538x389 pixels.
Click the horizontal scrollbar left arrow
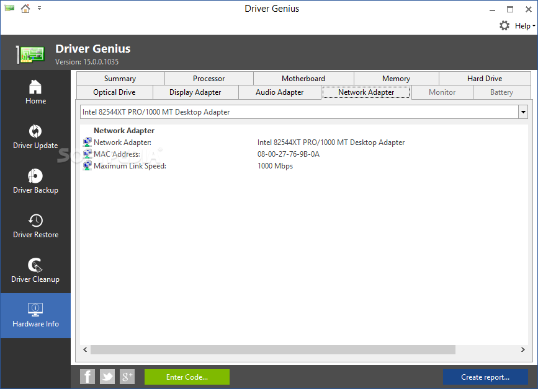point(85,349)
